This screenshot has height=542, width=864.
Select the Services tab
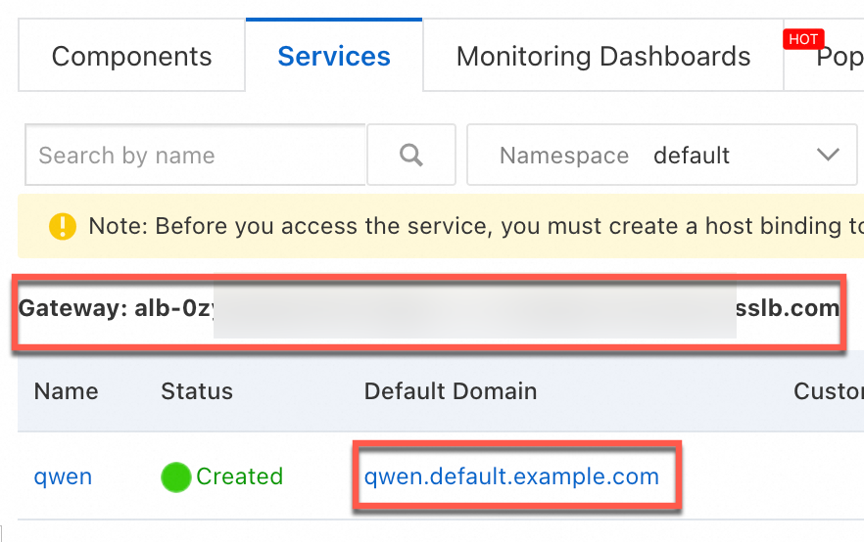334,56
